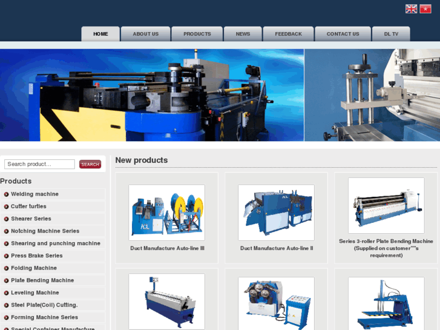Open Steel Plate(Coil) Cutting link
The image size is (440, 330).
[x=44, y=305]
